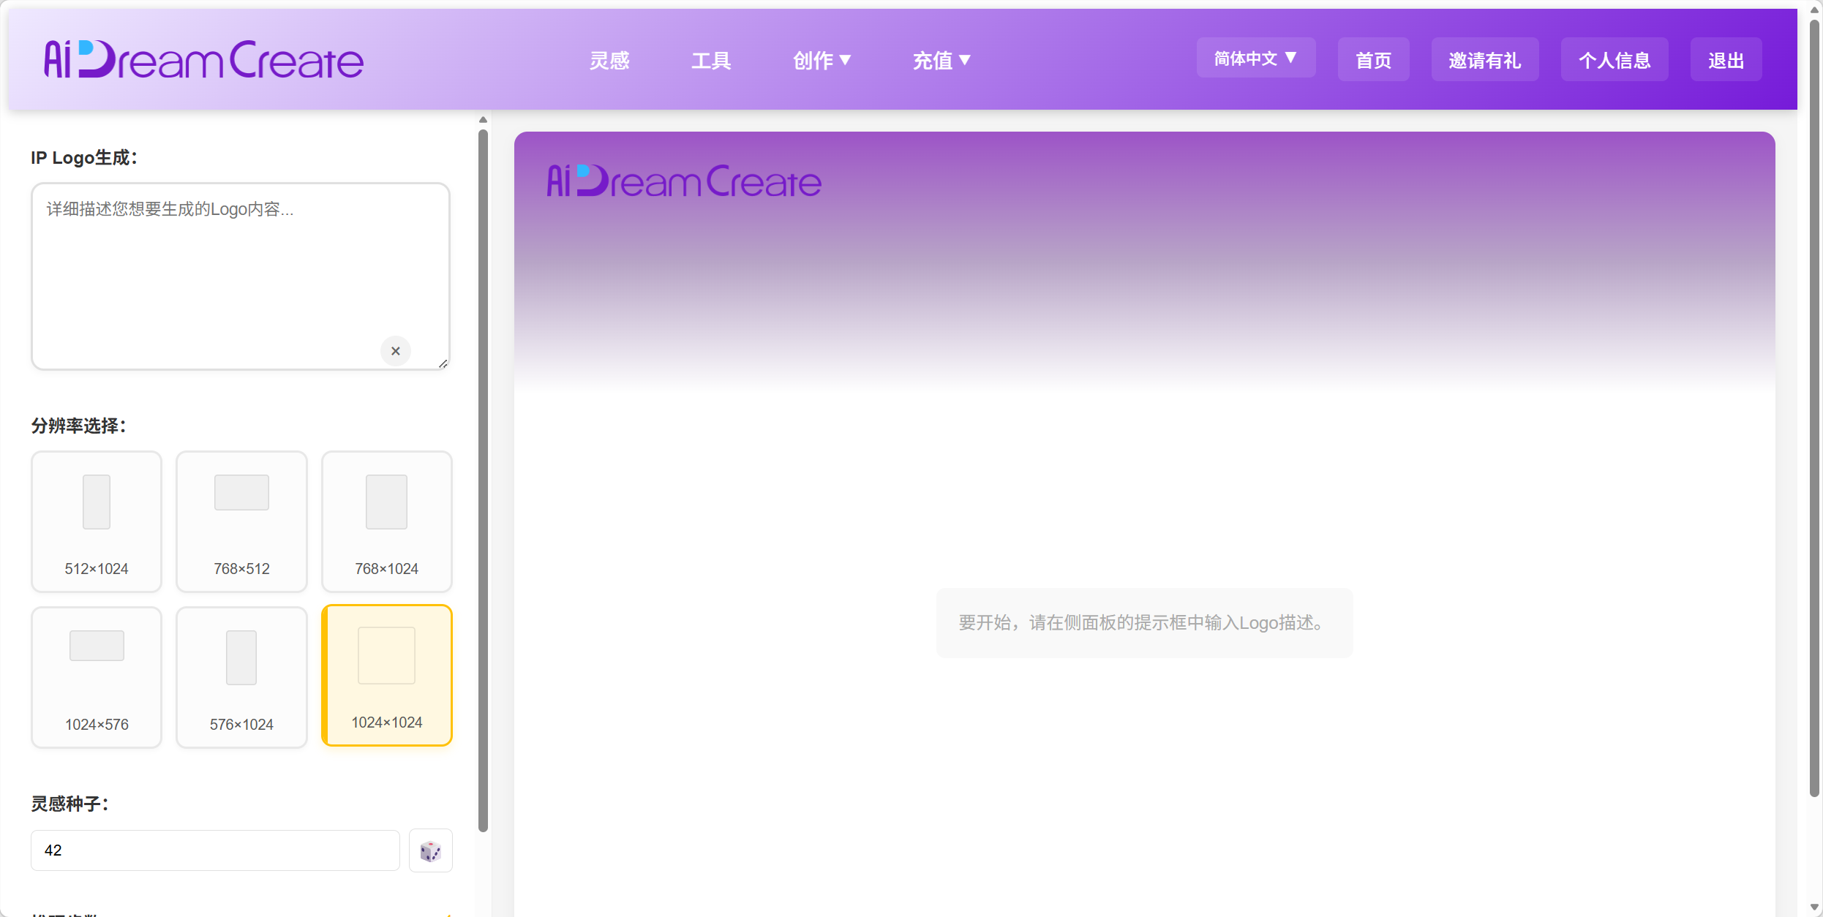Image resolution: width=1823 pixels, height=917 pixels.
Task: Select the 768×1024 resolution option
Action: click(x=387, y=521)
